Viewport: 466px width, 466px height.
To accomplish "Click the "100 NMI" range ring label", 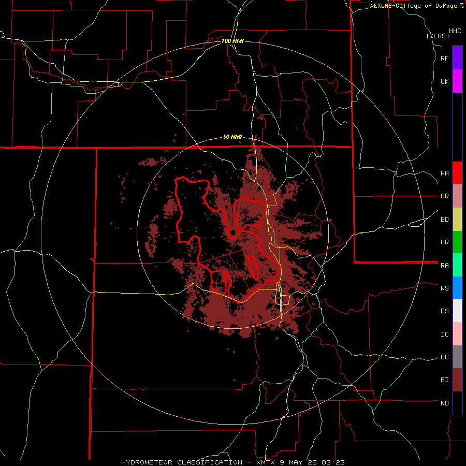I will (x=232, y=41).
